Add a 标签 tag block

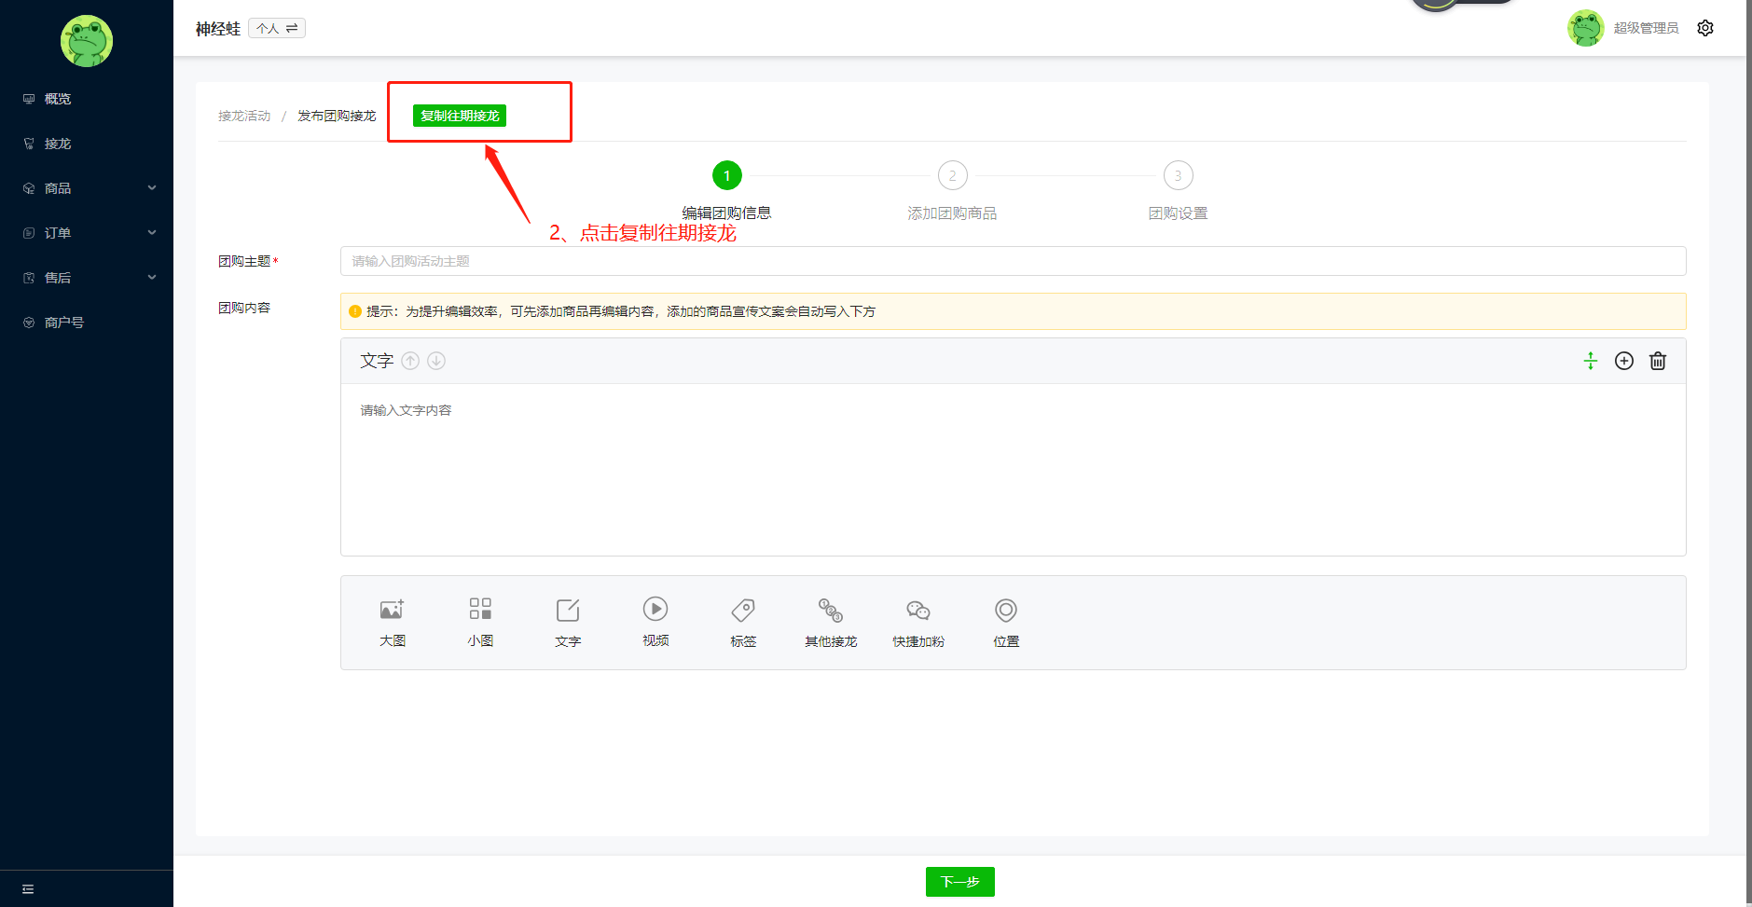[743, 623]
